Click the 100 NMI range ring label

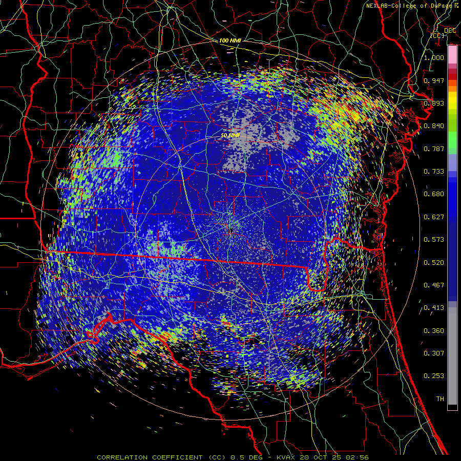pyautogui.click(x=230, y=40)
